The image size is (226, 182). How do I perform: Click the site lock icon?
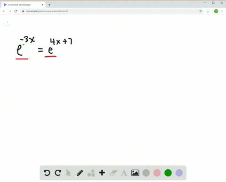tap(23, 11)
